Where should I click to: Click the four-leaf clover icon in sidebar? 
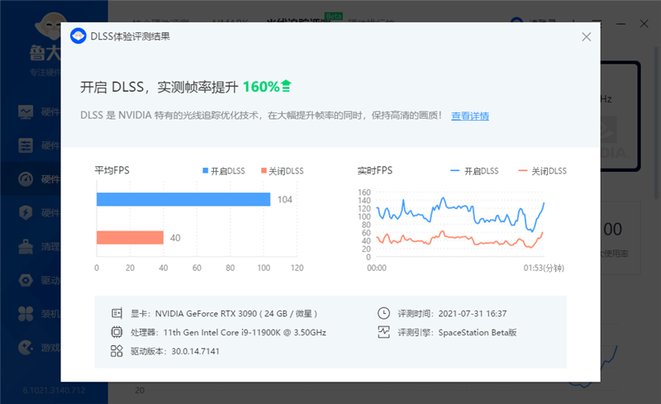coord(26,314)
